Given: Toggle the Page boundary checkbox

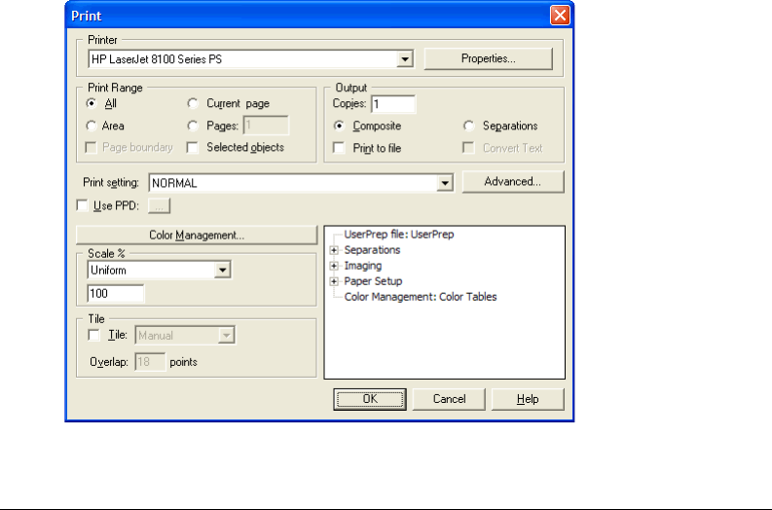Looking at the screenshot, I should (x=92, y=148).
